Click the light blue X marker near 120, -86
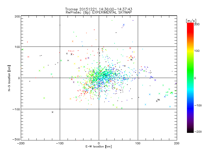Screen dimensions: 208x156 point(145,105)
